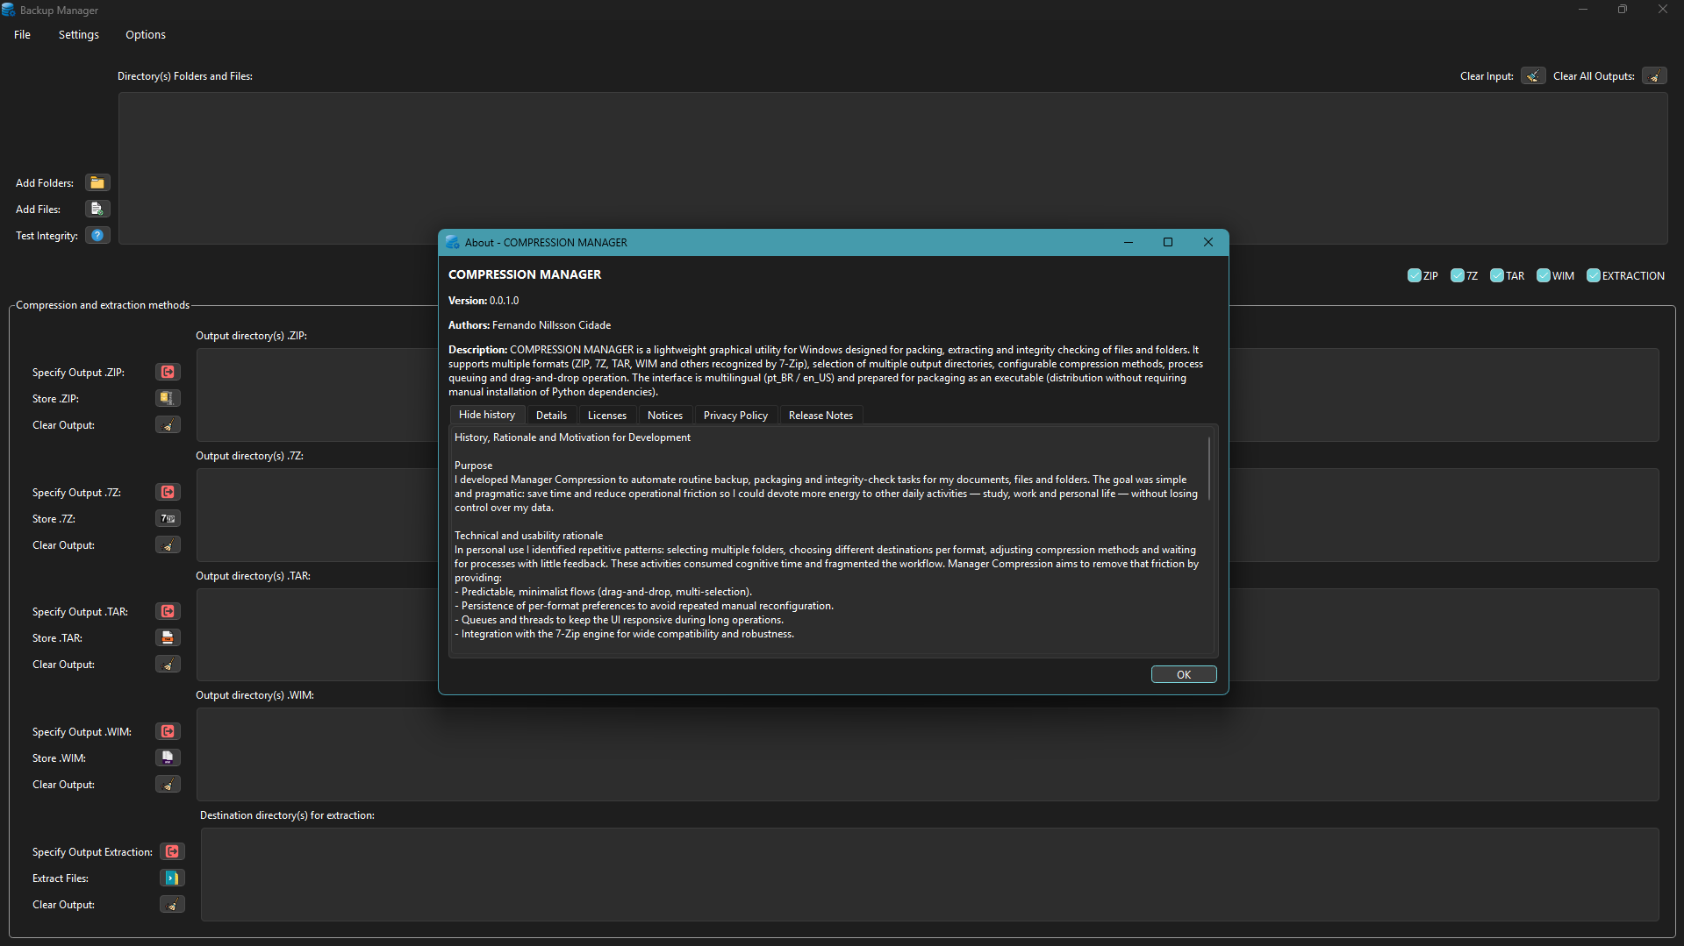Click Specify Output .TAR icon
Screen dimensions: 1684x946
(x=168, y=611)
